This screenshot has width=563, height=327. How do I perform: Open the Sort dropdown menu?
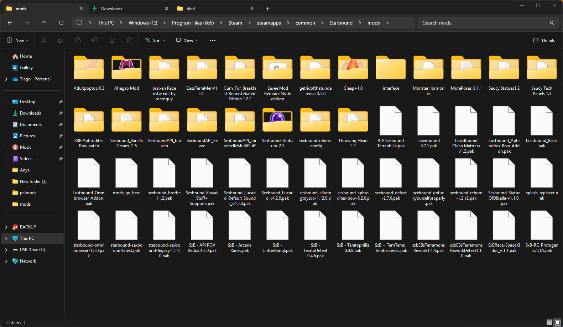tap(155, 41)
